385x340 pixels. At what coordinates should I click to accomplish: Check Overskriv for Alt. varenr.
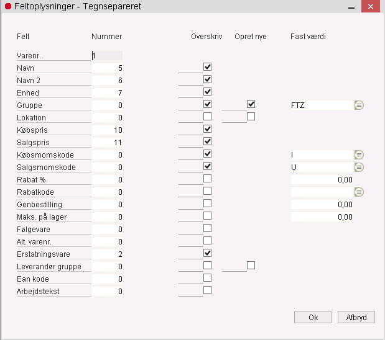pyautogui.click(x=208, y=241)
